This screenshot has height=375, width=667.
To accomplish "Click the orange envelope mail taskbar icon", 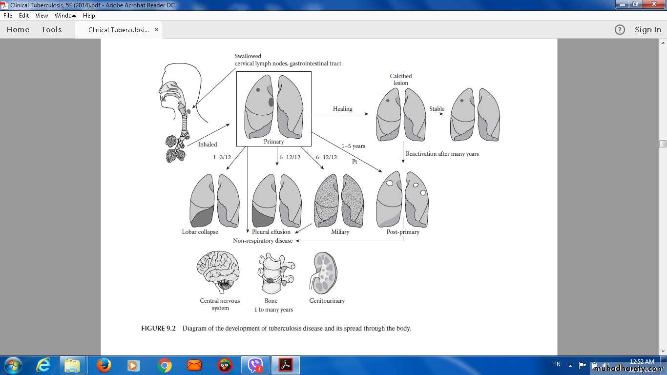I will (x=194, y=365).
